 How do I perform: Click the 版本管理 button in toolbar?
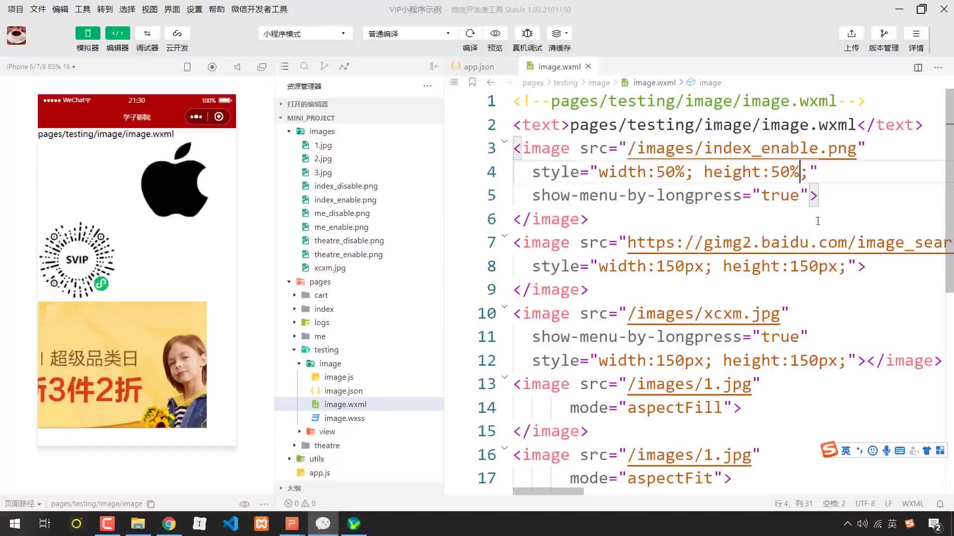(883, 39)
